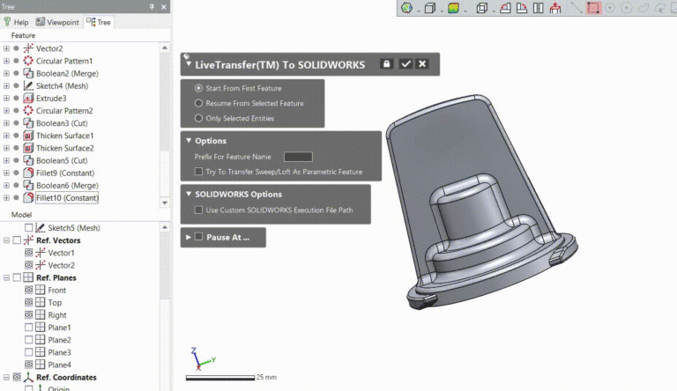This screenshot has width=677, height=391.
Task: Select the rectangle selection mode icon
Action: pyautogui.click(x=593, y=8)
